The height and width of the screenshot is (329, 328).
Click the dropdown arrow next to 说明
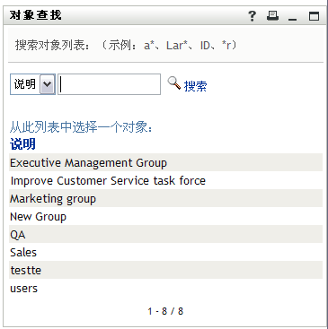[x=48, y=84]
